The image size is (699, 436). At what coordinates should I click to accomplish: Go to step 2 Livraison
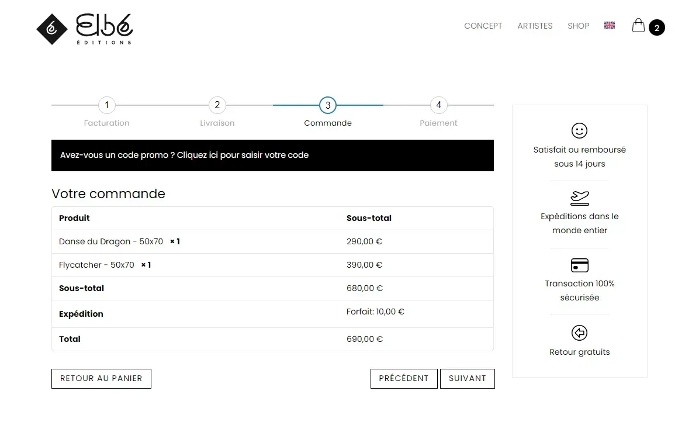tap(217, 105)
